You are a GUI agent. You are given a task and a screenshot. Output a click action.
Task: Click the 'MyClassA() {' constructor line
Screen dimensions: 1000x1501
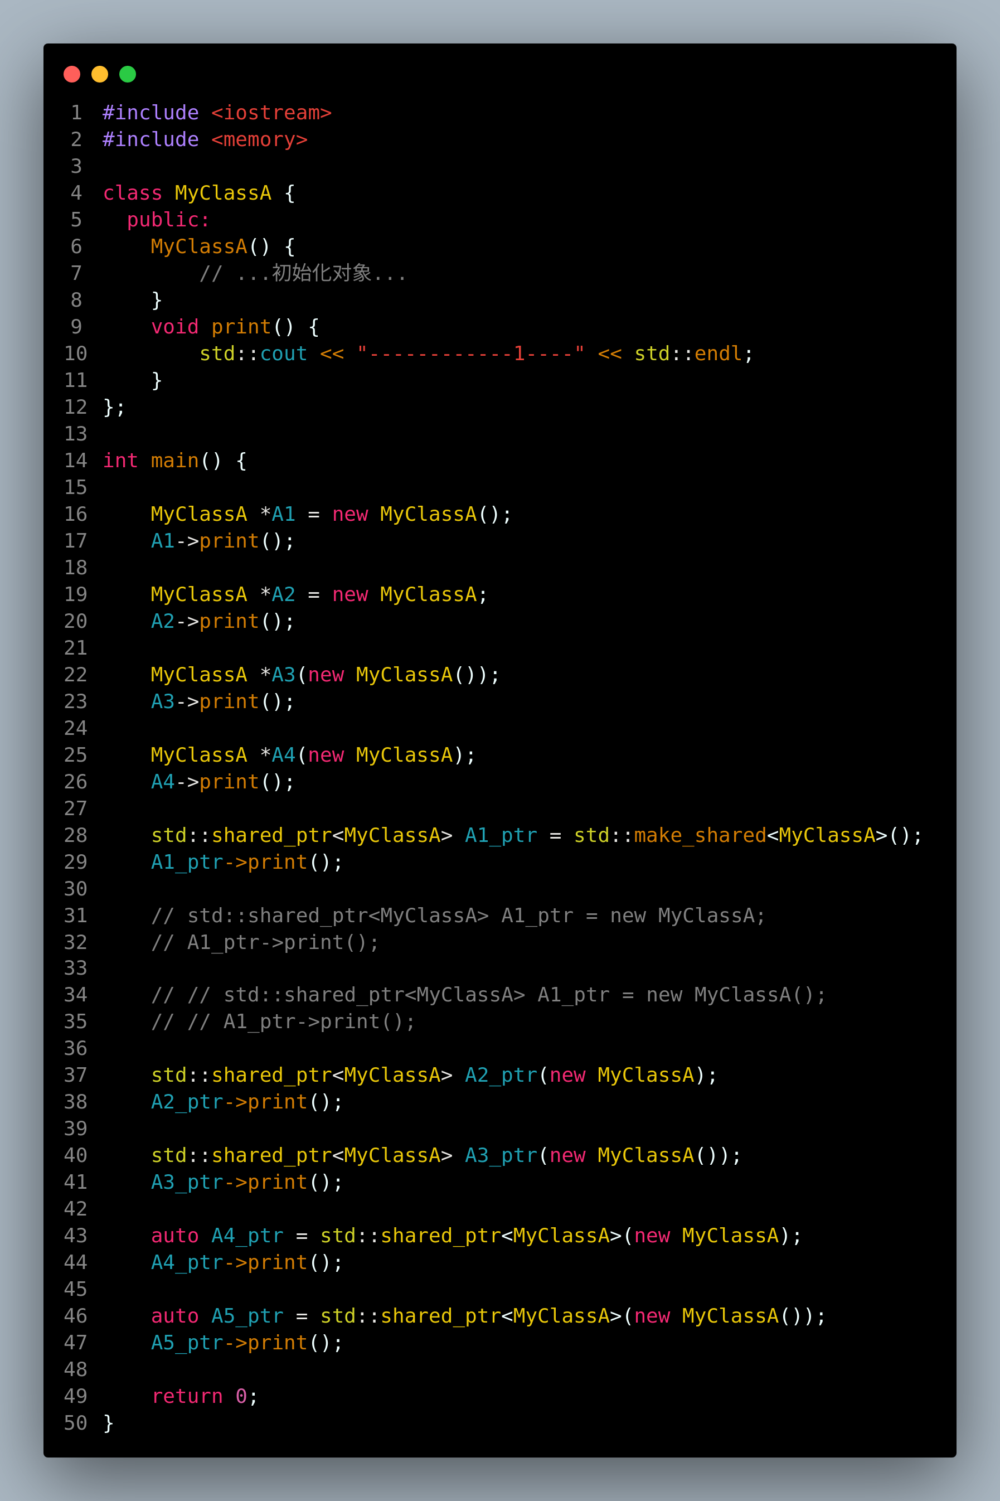tap(223, 246)
